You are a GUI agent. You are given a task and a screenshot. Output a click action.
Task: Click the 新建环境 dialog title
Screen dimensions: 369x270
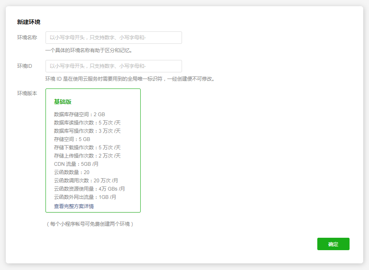29,22
